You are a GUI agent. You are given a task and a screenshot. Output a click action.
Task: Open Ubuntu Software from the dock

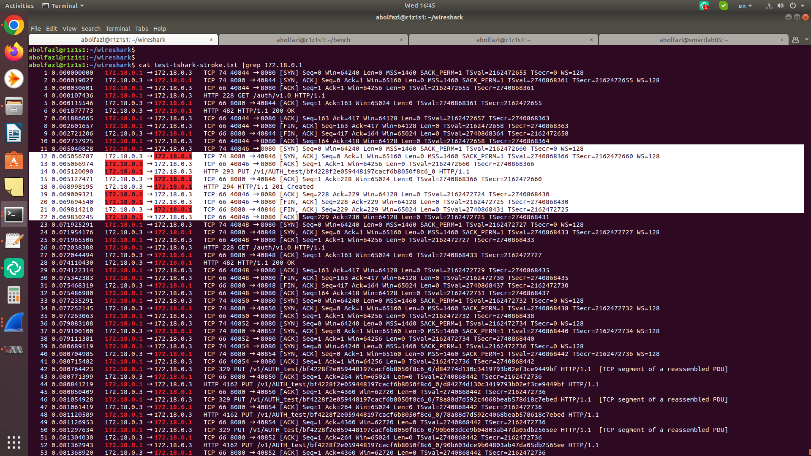pyautogui.click(x=14, y=160)
